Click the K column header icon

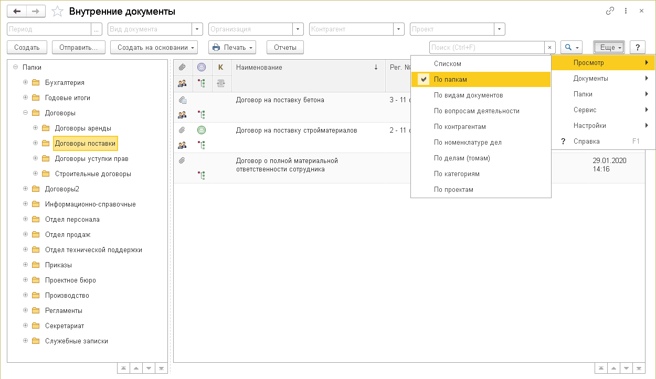220,67
